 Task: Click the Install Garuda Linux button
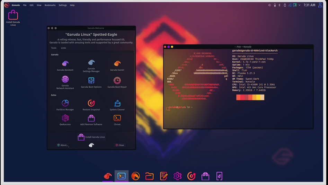pyautogui.click(x=91, y=137)
